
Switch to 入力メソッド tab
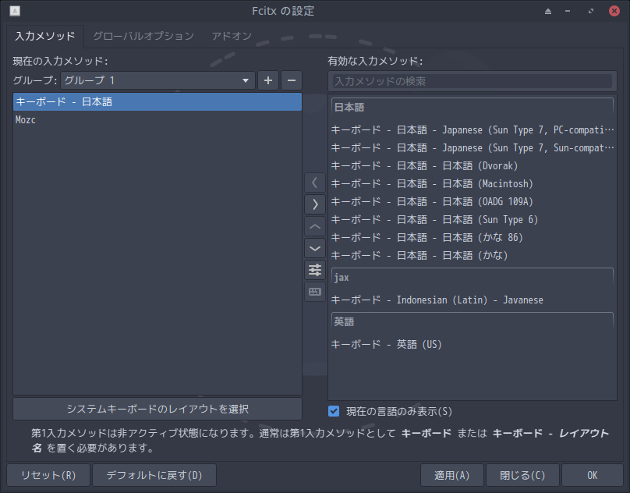45,36
